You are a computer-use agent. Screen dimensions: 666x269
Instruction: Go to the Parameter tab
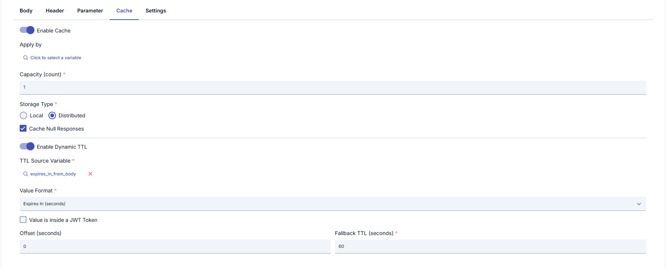[x=90, y=11]
